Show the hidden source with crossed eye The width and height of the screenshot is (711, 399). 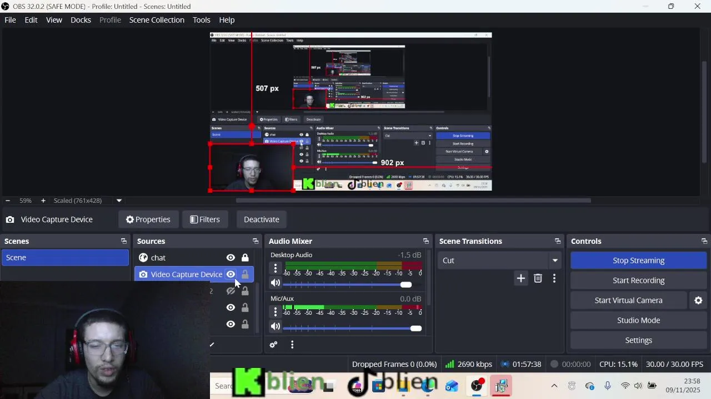[x=231, y=291]
